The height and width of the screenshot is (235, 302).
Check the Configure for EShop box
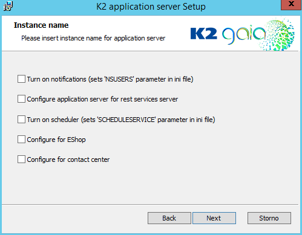click(x=21, y=139)
